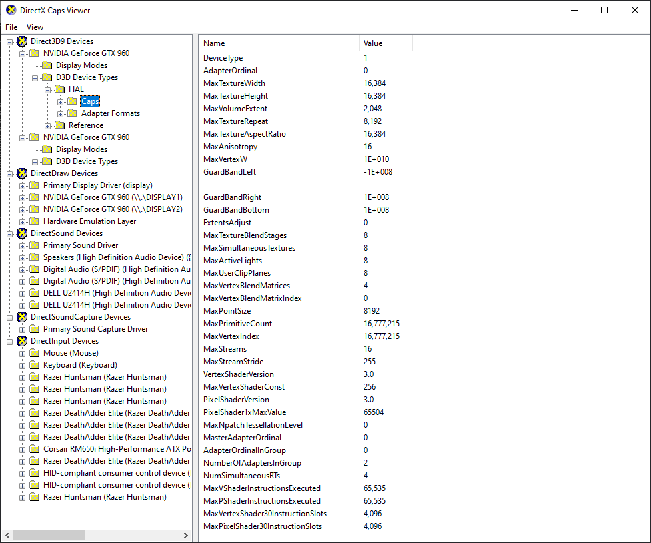Image resolution: width=651 pixels, height=543 pixels.
Task: Expand the Primary Display Driver (display) node
Action: (23, 186)
